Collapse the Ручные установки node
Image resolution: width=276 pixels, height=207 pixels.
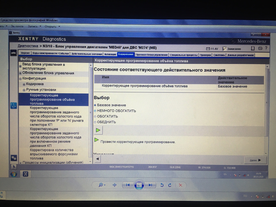click(x=24, y=90)
